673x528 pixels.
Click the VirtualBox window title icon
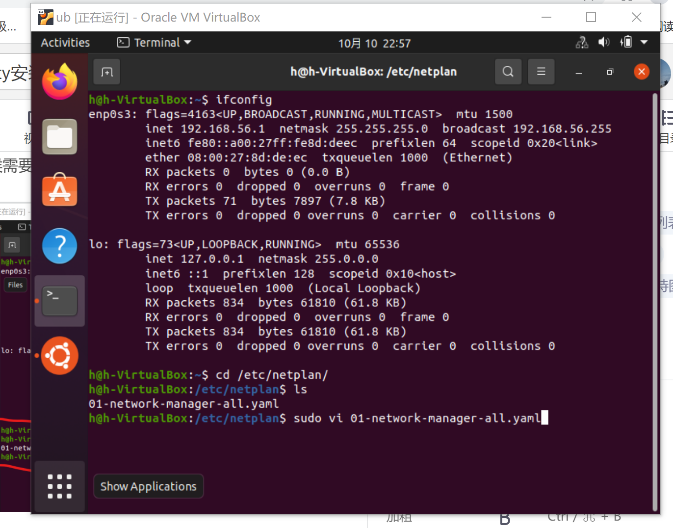(46, 17)
